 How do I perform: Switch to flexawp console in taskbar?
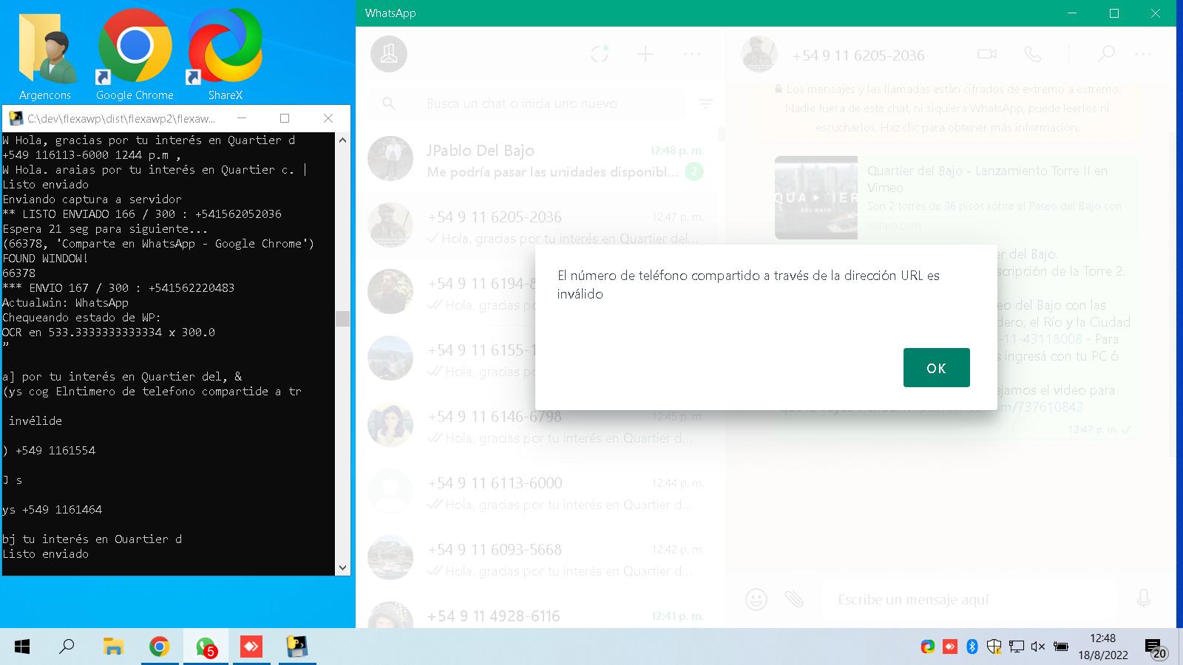tap(297, 647)
